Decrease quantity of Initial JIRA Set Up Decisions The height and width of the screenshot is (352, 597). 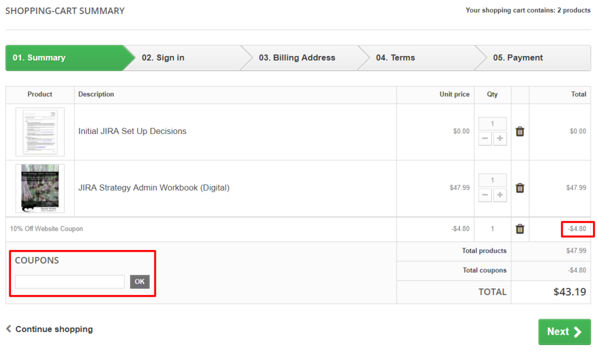pos(484,139)
